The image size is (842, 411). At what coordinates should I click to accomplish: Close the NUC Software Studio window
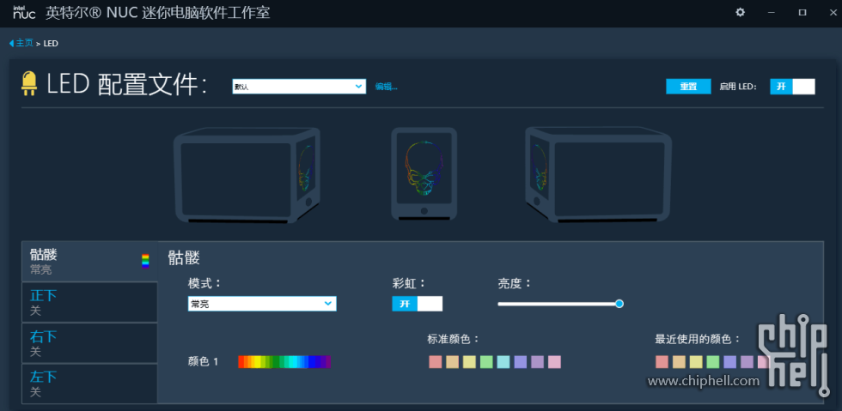click(x=833, y=12)
